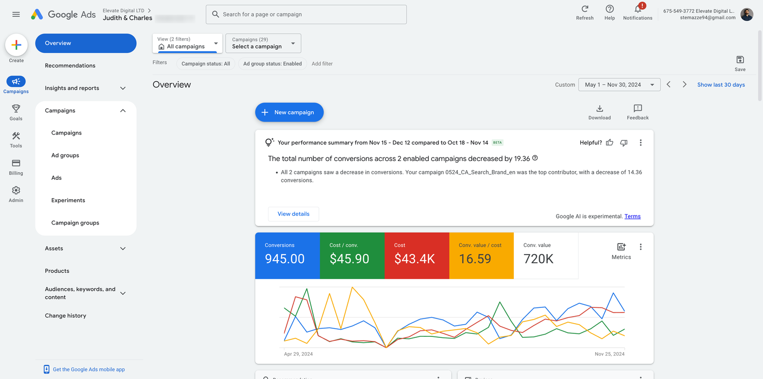Open the Google AI Terms link
This screenshot has height=379, width=763.
click(632, 216)
